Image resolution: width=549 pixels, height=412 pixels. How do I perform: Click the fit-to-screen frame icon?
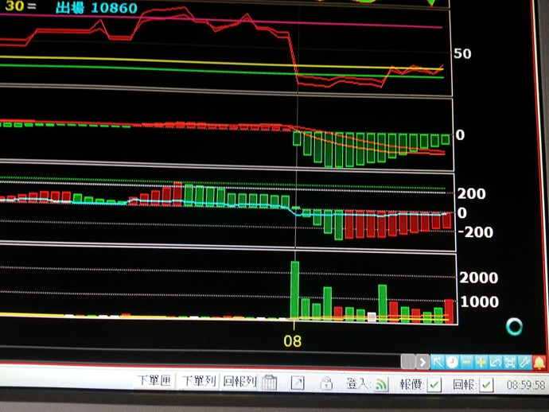[510, 363]
